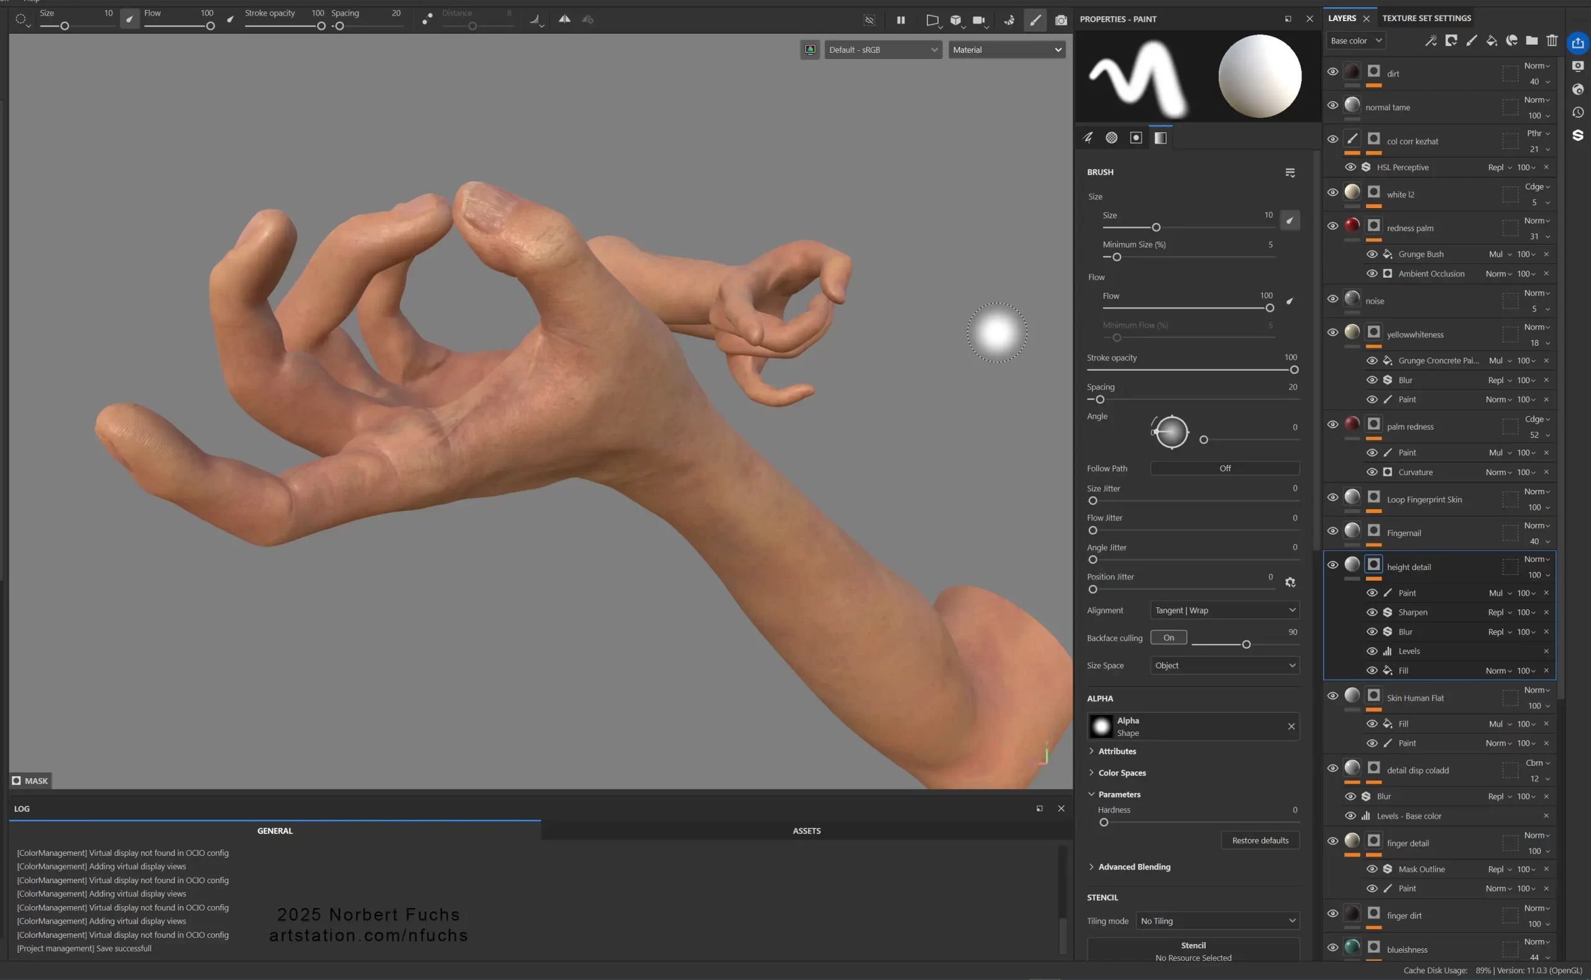Select the Alpha Shape thumbnail
The width and height of the screenshot is (1591, 980).
(x=1101, y=726)
